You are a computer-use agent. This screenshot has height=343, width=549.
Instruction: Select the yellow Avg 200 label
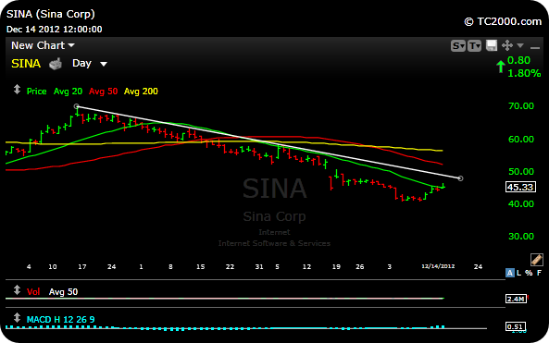click(141, 92)
